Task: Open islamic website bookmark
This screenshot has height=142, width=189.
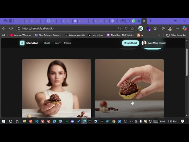Action: [x=75, y=35]
